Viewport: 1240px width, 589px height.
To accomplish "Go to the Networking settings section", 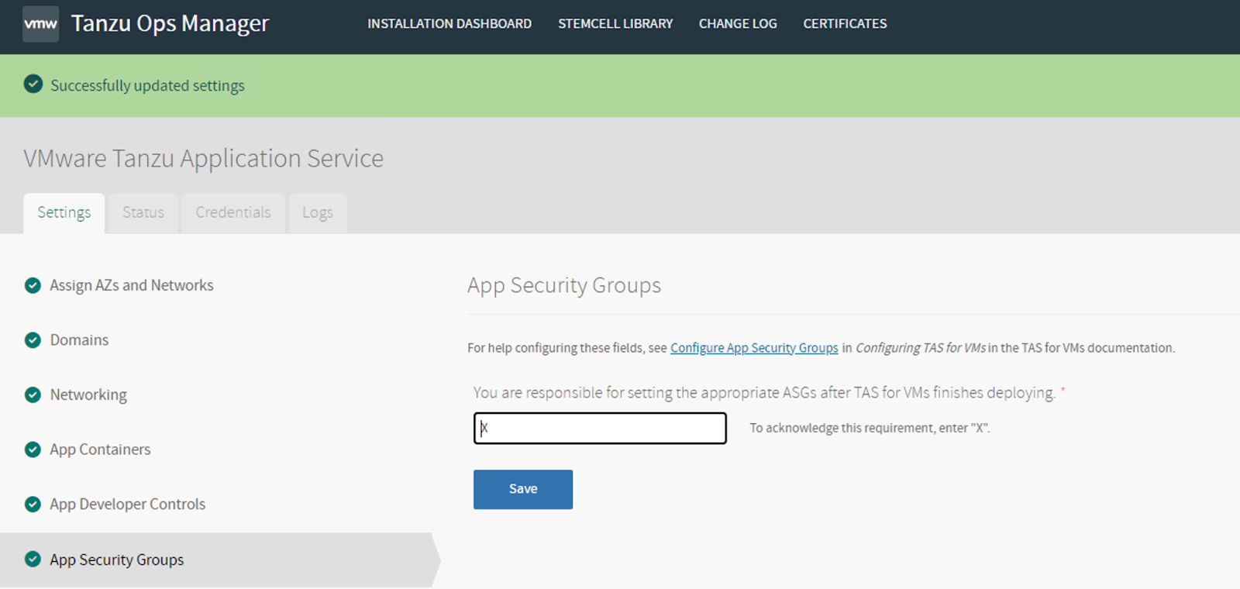I will click(x=88, y=394).
